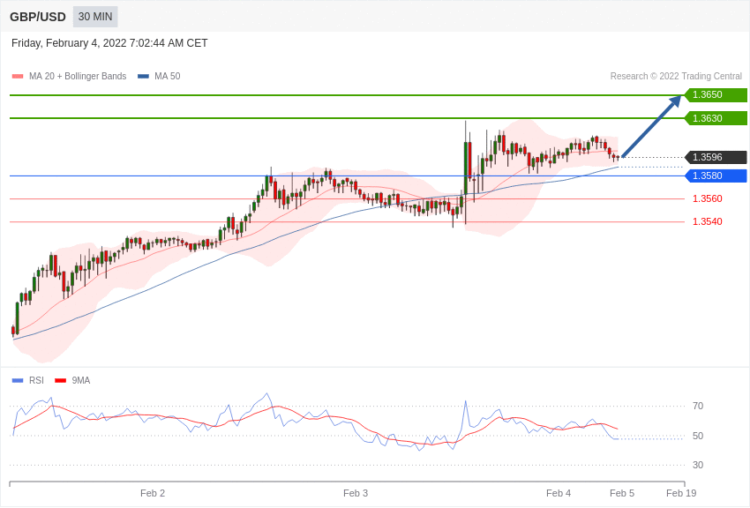750x508 pixels.
Task: Select the 1.3580 blue pivot price tag
Action: pyautogui.click(x=716, y=176)
